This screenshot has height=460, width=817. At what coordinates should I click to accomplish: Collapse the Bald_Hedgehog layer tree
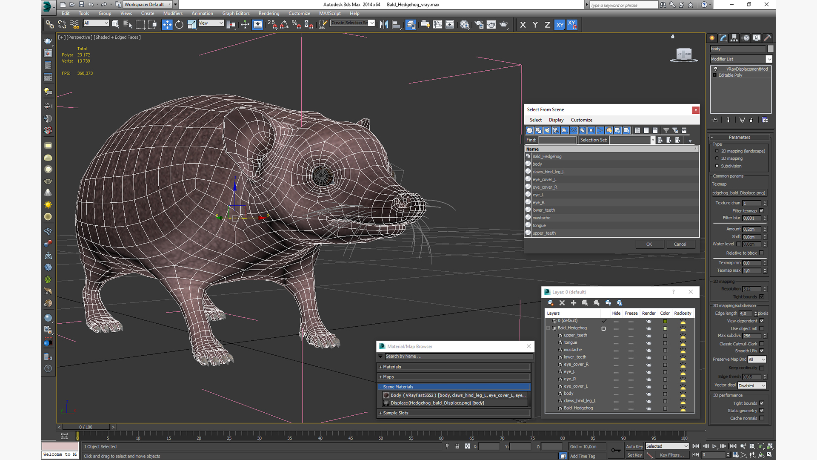pyautogui.click(x=548, y=328)
